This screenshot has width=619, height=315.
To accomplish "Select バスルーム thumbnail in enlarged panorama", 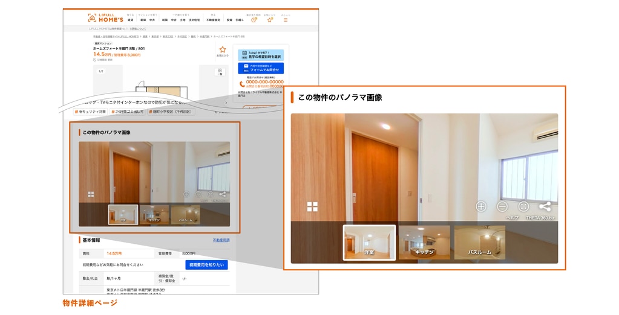I will (x=480, y=243).
